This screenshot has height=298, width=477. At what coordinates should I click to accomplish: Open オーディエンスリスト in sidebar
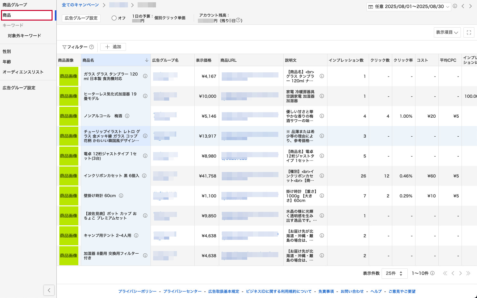pyautogui.click(x=23, y=72)
